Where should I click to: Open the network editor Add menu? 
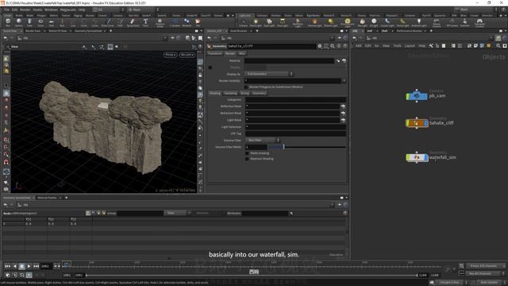[358, 46]
